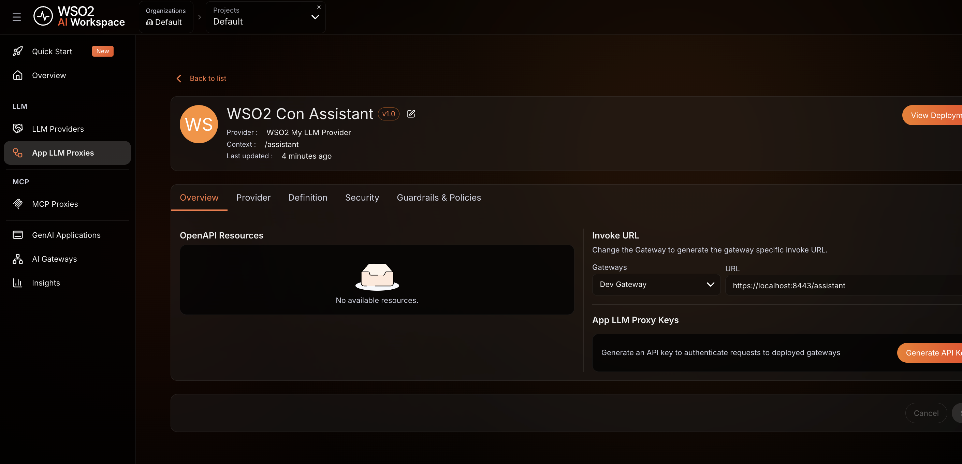This screenshot has width=962, height=464.
Task: Click the No available resources message
Action: click(x=377, y=300)
